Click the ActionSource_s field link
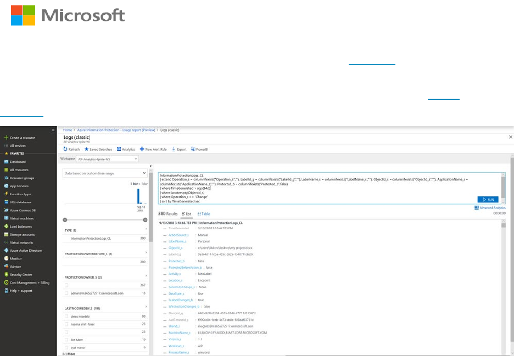The height and width of the screenshot is (356, 514). 178,235
